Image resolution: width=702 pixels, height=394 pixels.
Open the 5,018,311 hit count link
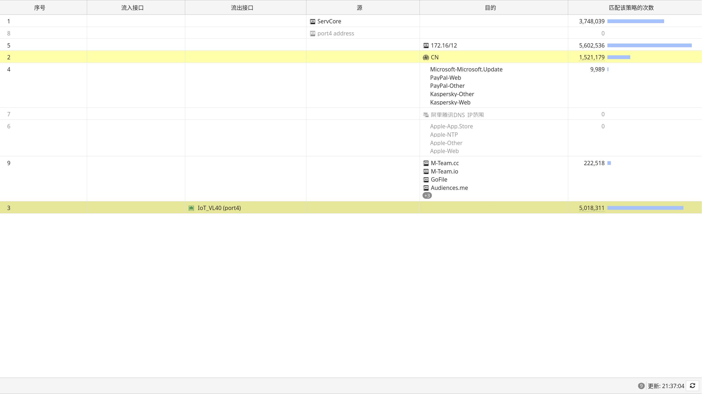592,208
